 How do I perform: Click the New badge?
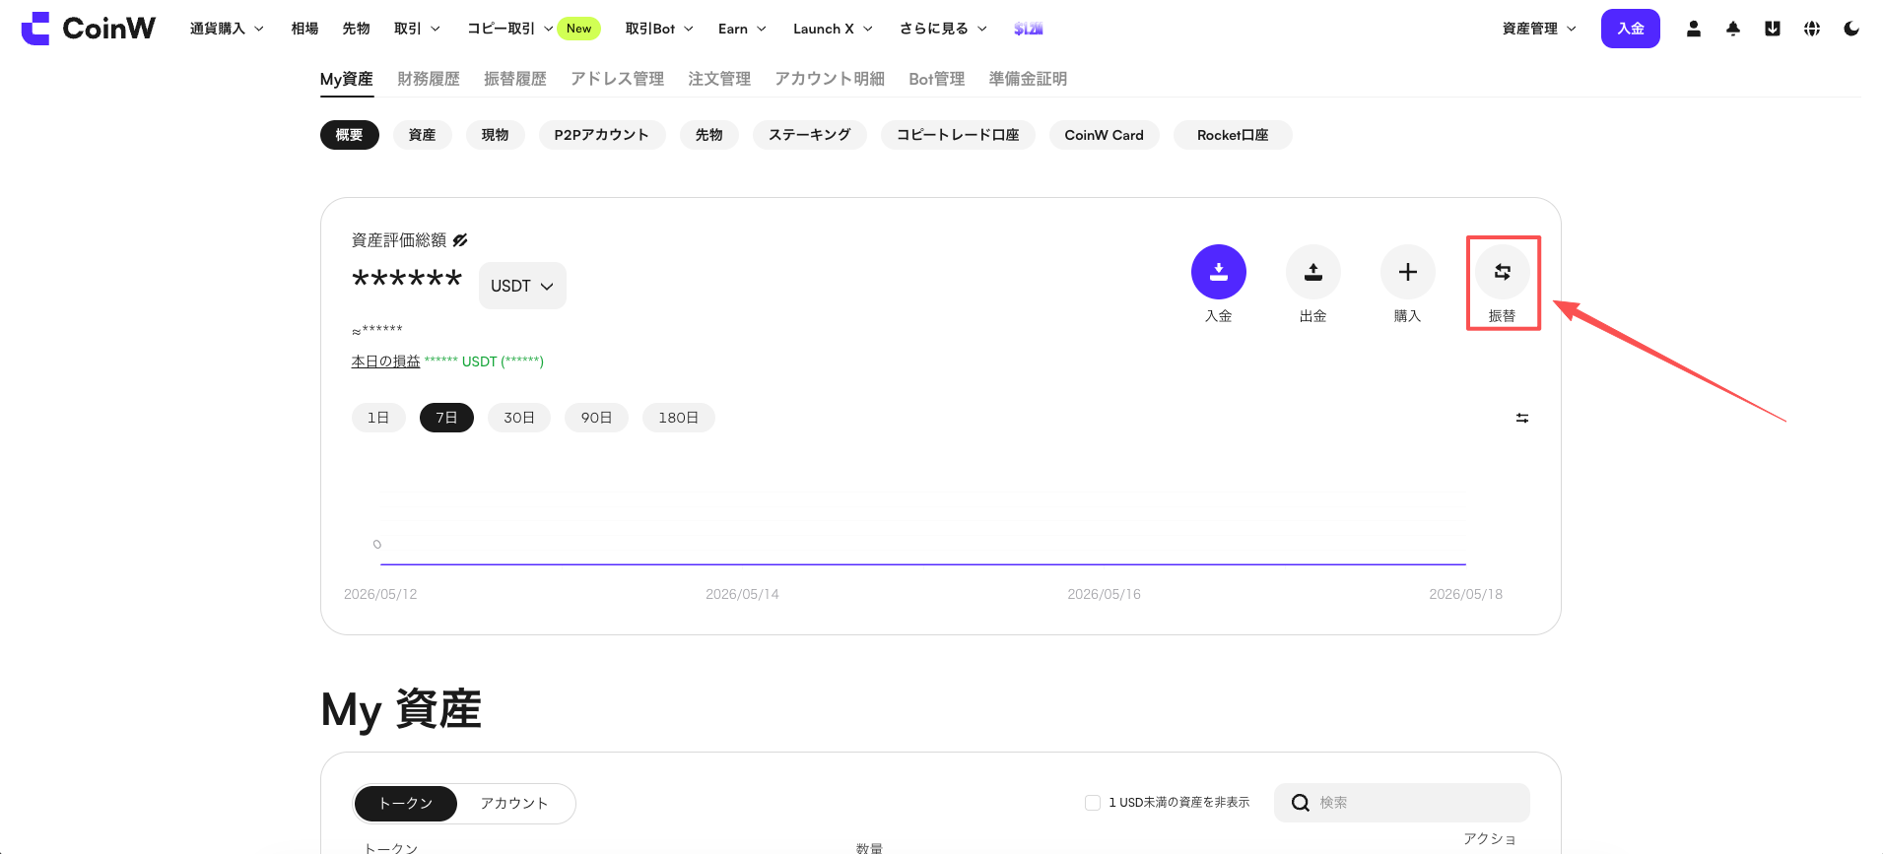pyautogui.click(x=579, y=29)
